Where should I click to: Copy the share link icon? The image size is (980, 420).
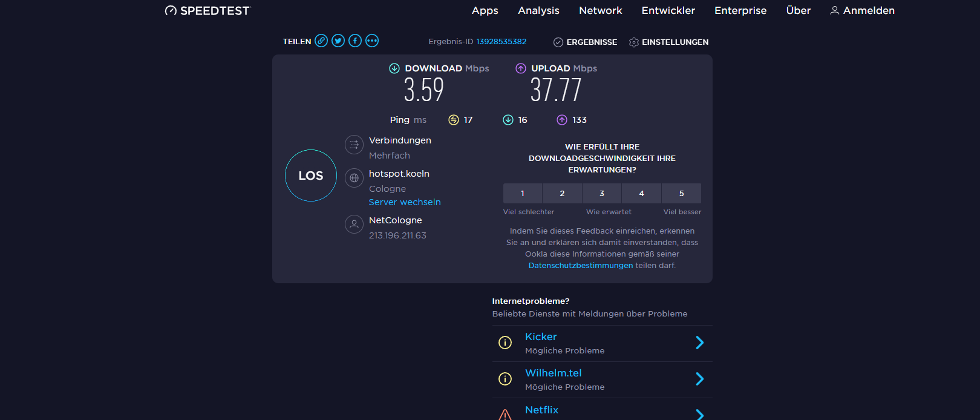tap(321, 41)
